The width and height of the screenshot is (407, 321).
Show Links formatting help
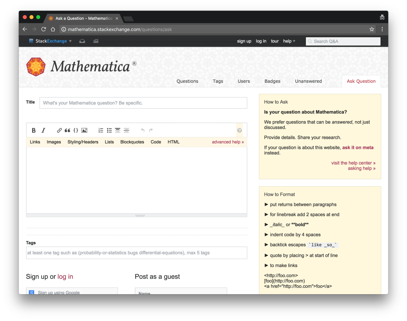click(35, 142)
